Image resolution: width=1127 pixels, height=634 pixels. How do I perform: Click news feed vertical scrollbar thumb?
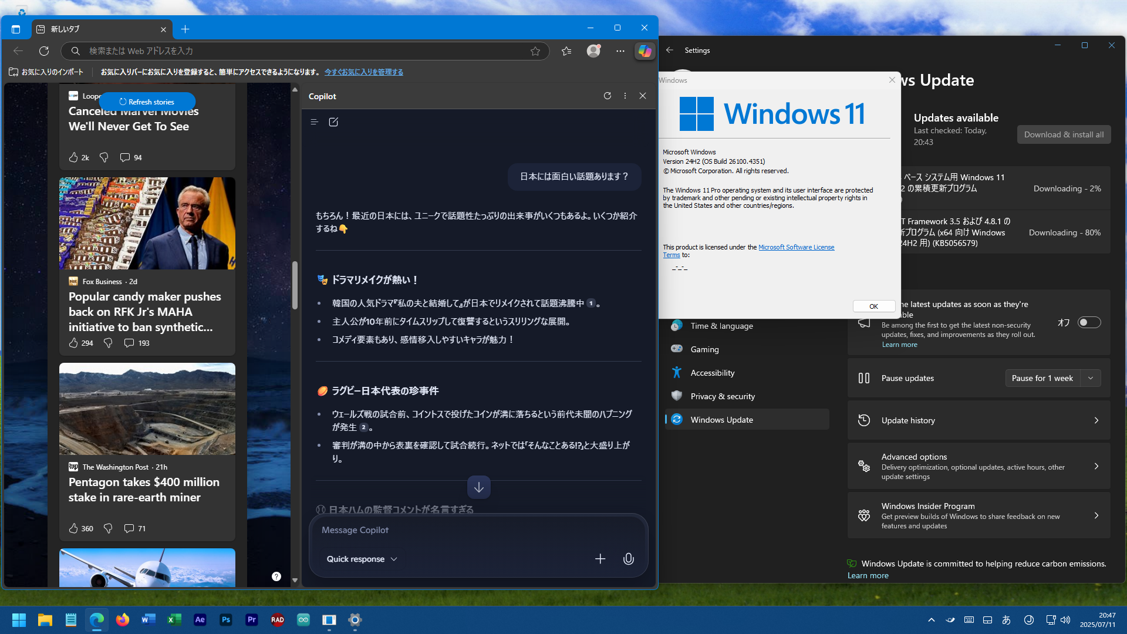click(295, 284)
